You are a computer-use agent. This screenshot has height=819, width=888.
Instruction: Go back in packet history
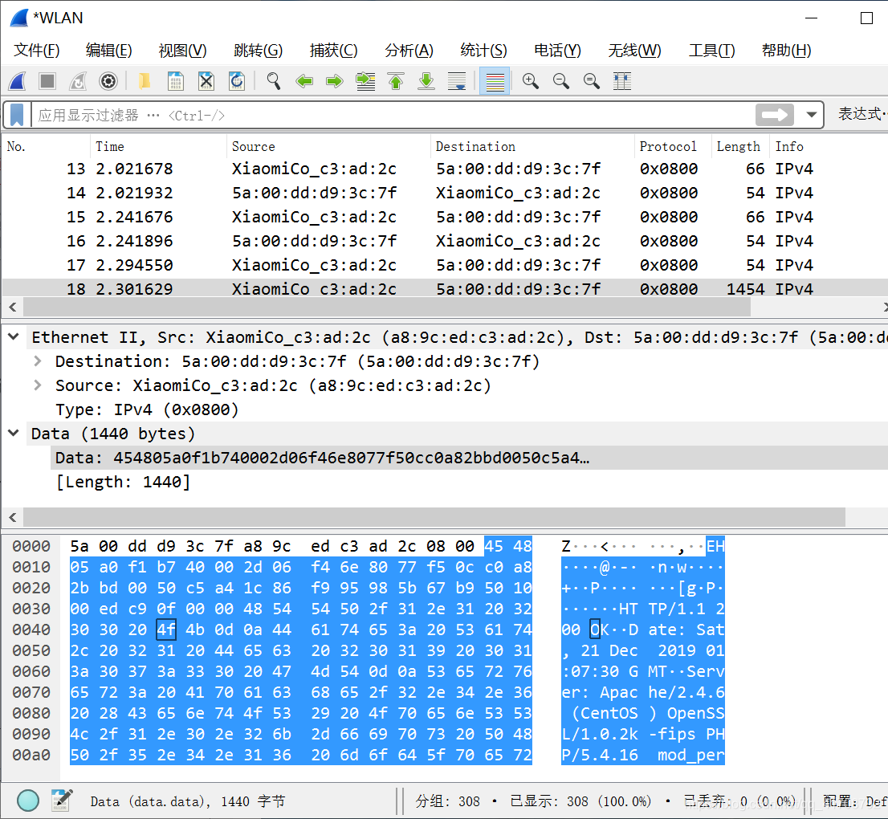point(304,82)
